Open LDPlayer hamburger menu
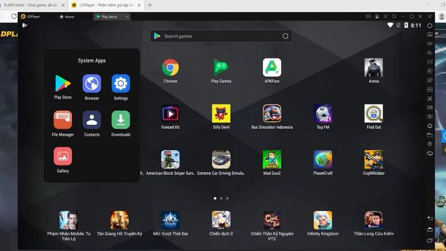Viewport: 446px width, 251px height. point(385,17)
